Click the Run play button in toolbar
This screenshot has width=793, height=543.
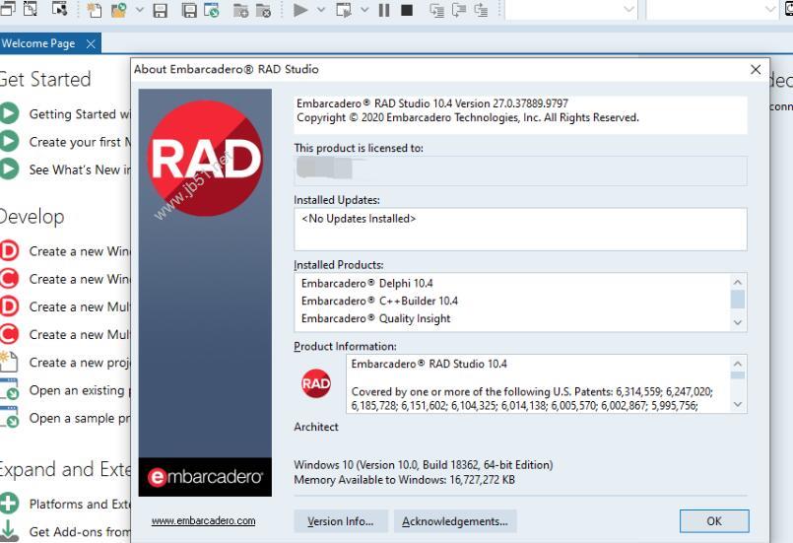tap(300, 10)
